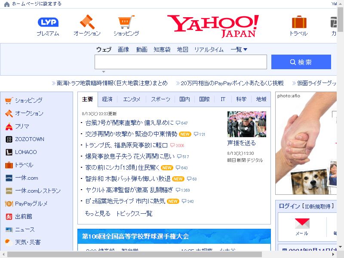Viewport: 344px width, 258px height.
Task: Open ショッピング cart icon in sidebar
Action: pos(9,101)
